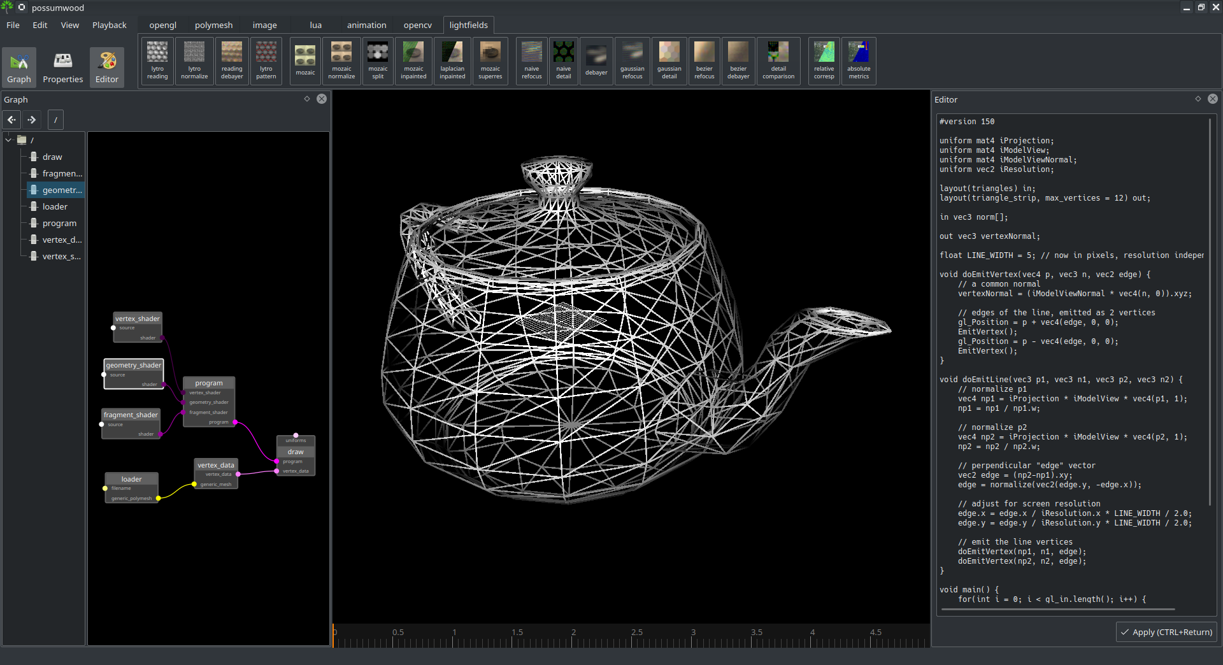Click the naive detail icon
1223x665 pixels.
click(x=564, y=61)
